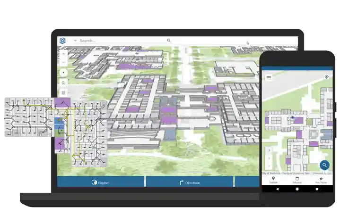
Task: Select floor 3 in phone floor picker
Action: tap(269, 150)
